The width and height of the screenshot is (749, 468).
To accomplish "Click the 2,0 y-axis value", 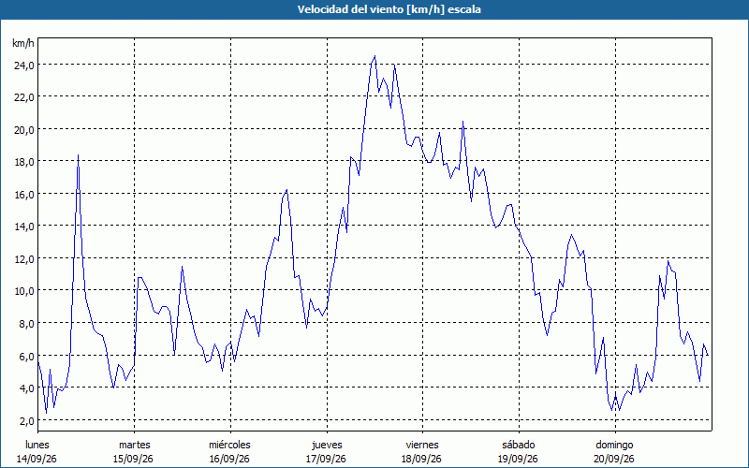I will (26, 420).
